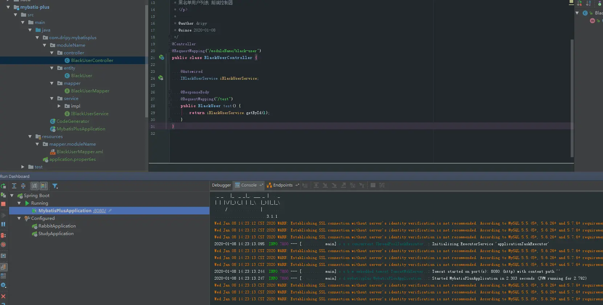Collapse the mapper.moduleName folder

click(37, 144)
